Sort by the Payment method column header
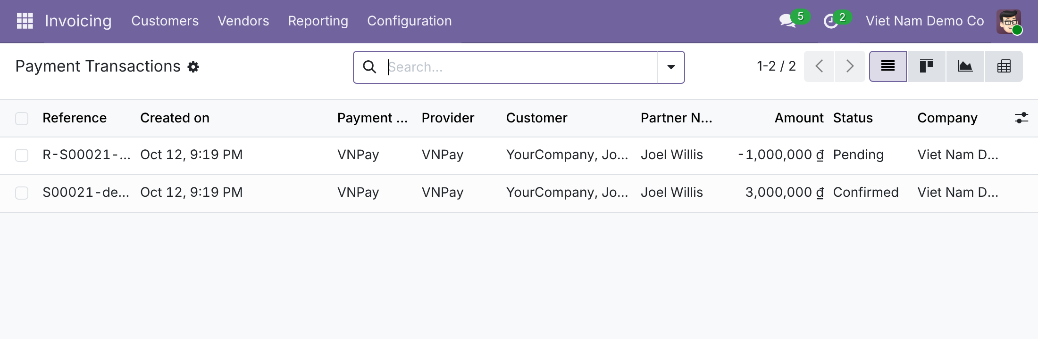The height and width of the screenshot is (339, 1038). [372, 118]
